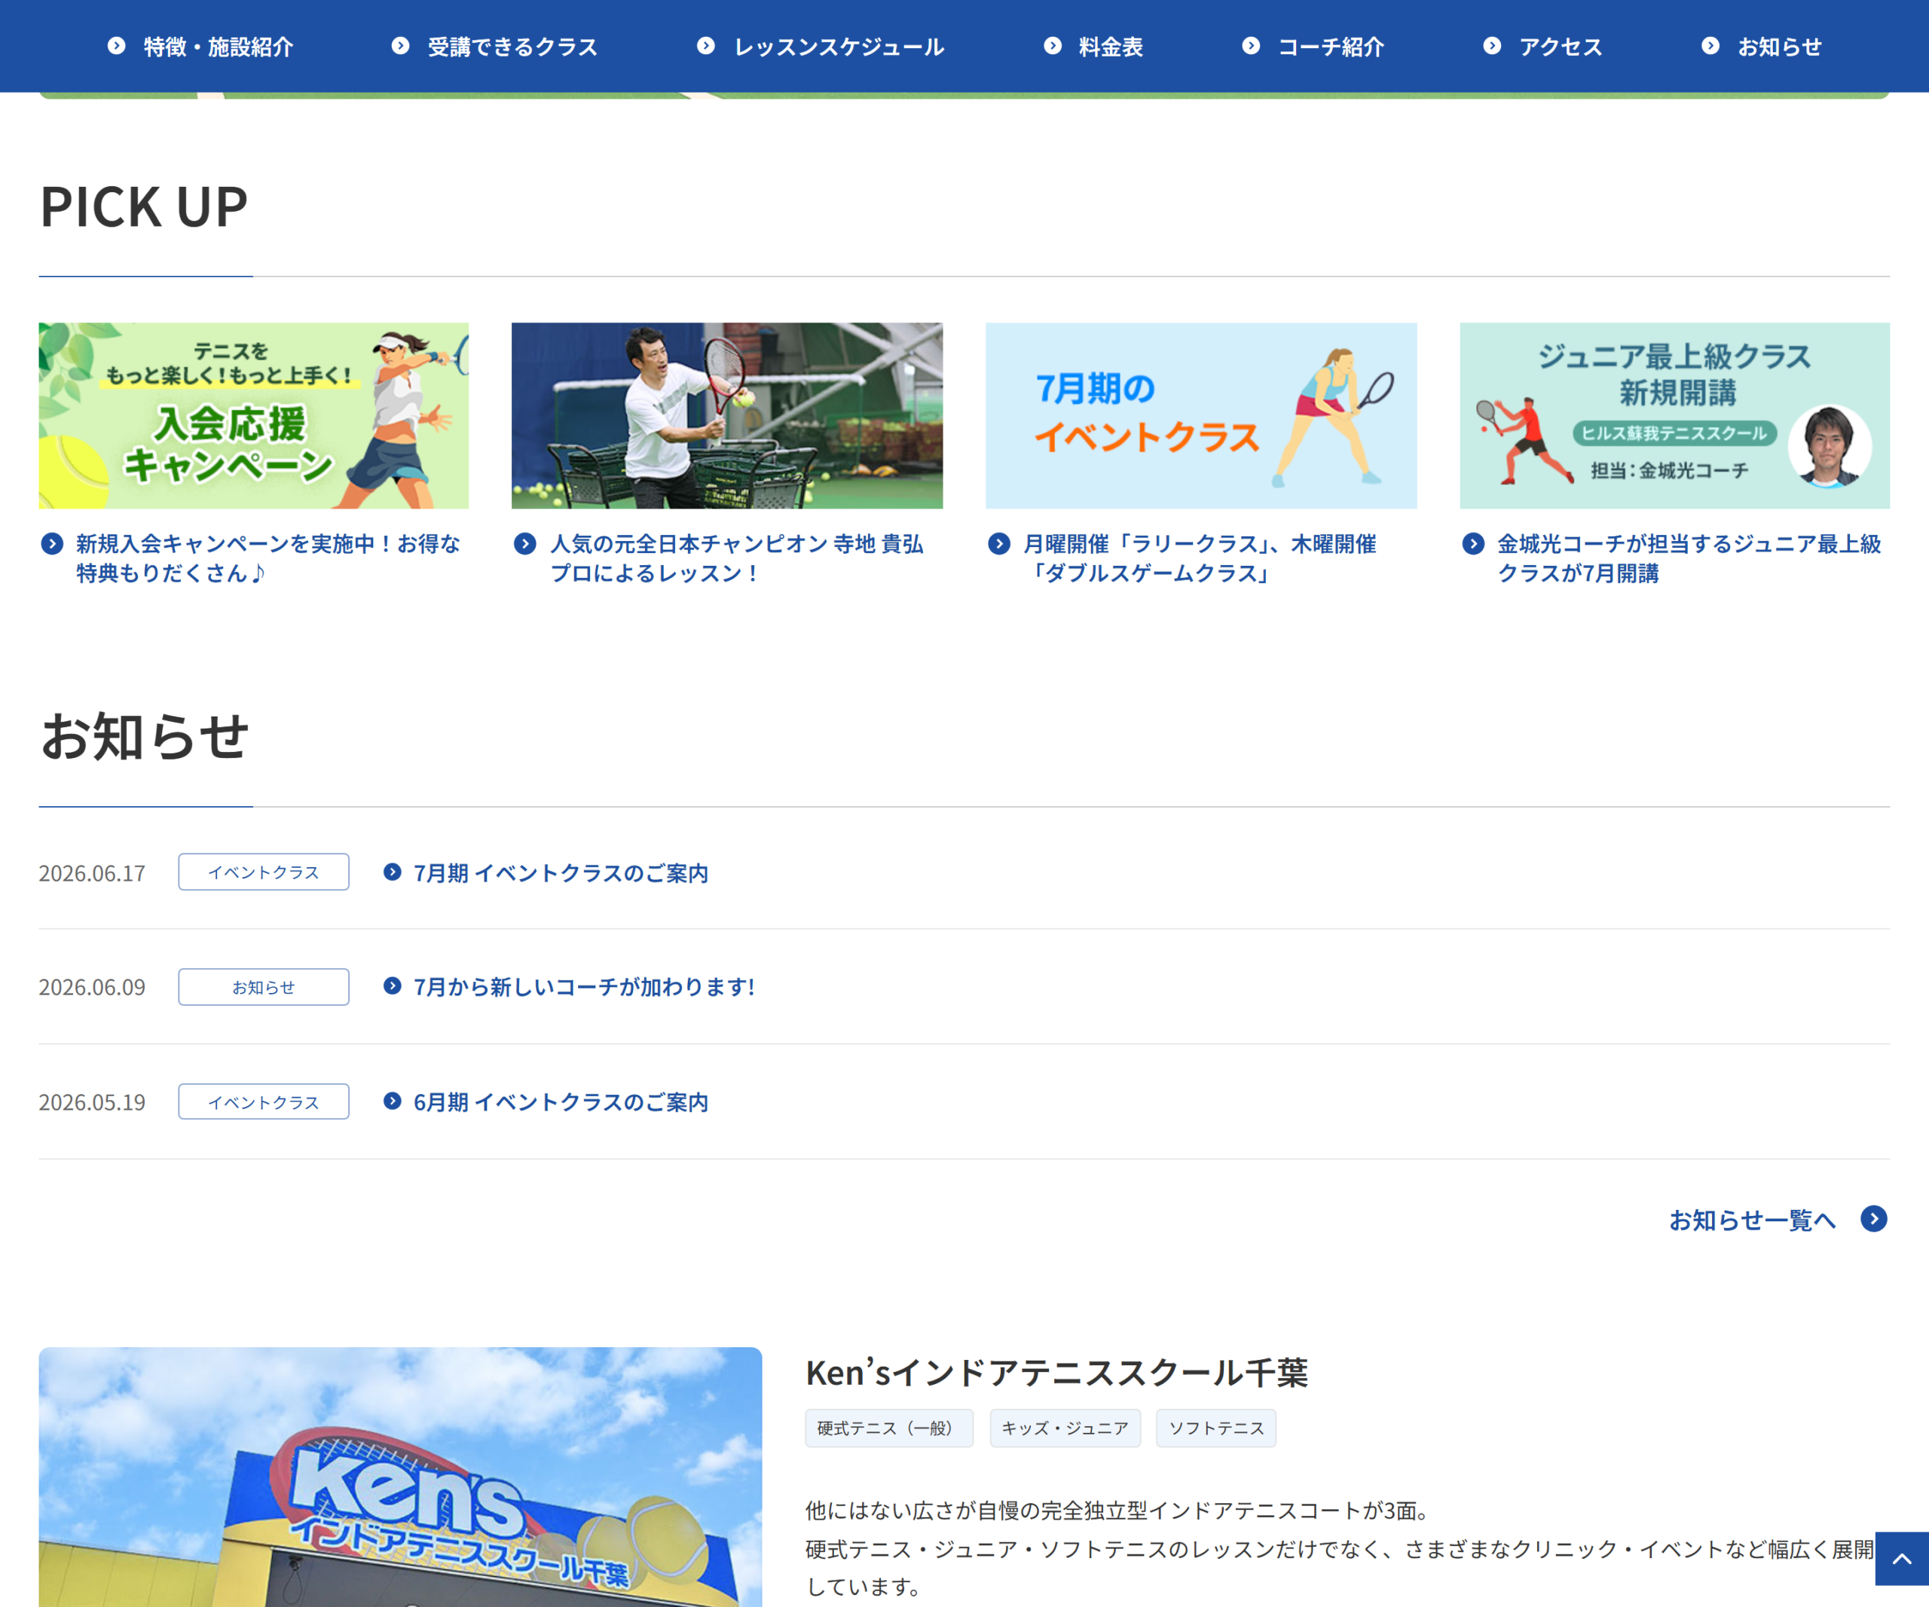This screenshot has height=1607, width=1929.
Task: Open news item 7月から新しいコーチが加わります!
Action: (584, 987)
